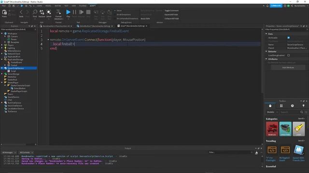
Task: Toggle the LoadStringEnabled checkbox
Action: tap(289, 55)
